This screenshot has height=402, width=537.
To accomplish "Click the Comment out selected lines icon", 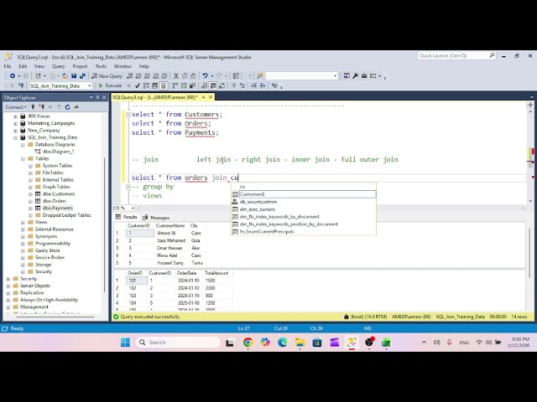I will tap(233, 85).
